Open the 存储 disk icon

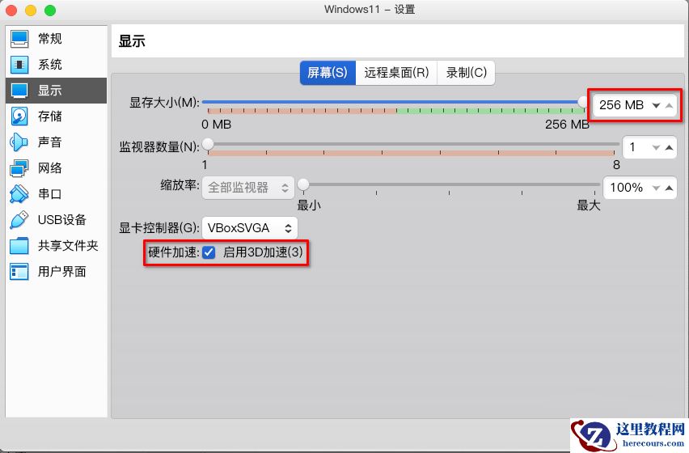[x=19, y=116]
